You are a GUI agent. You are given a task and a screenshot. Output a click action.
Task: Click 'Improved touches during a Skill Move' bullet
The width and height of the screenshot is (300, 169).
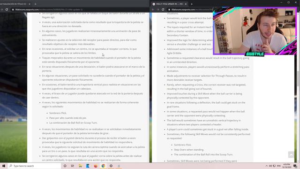(204, 96)
